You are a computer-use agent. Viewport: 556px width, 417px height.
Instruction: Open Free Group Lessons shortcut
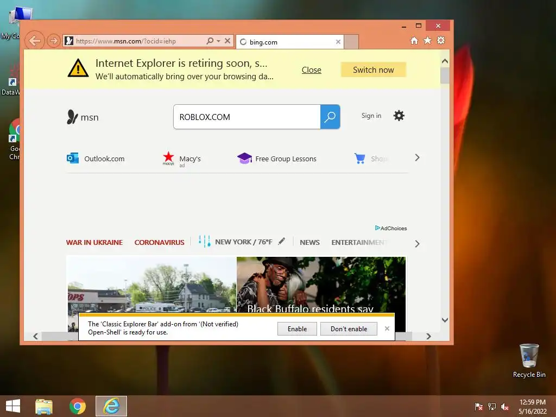[276, 159]
